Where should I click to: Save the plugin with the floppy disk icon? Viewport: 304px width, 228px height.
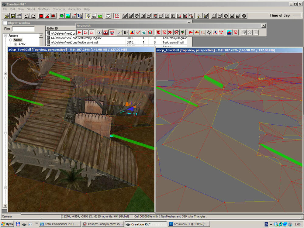coord(13,16)
